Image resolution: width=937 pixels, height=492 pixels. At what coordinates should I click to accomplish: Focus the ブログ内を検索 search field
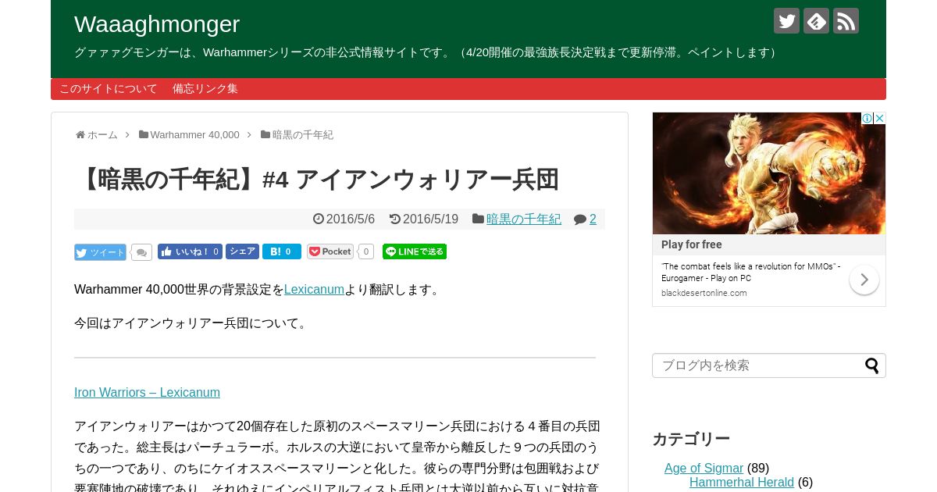tap(769, 365)
